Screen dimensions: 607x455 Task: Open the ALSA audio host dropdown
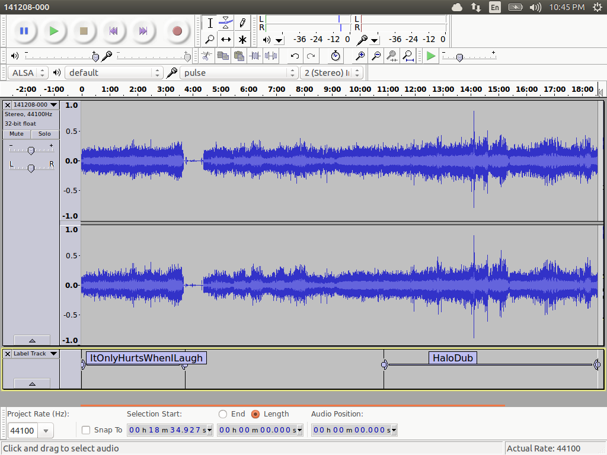pos(28,73)
